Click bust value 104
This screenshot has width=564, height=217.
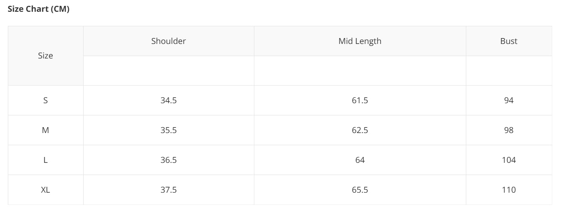pos(509,160)
